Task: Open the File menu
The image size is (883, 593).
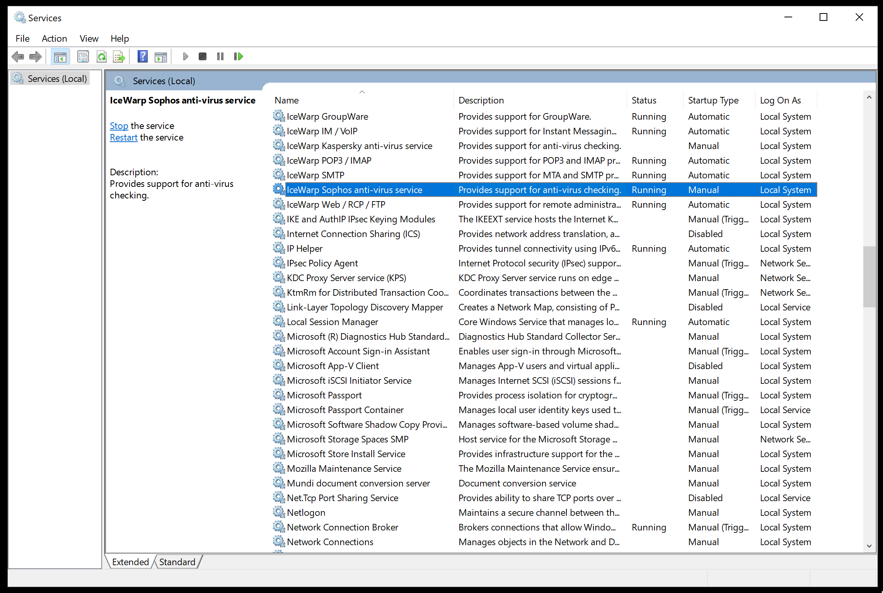Action: click(x=22, y=39)
